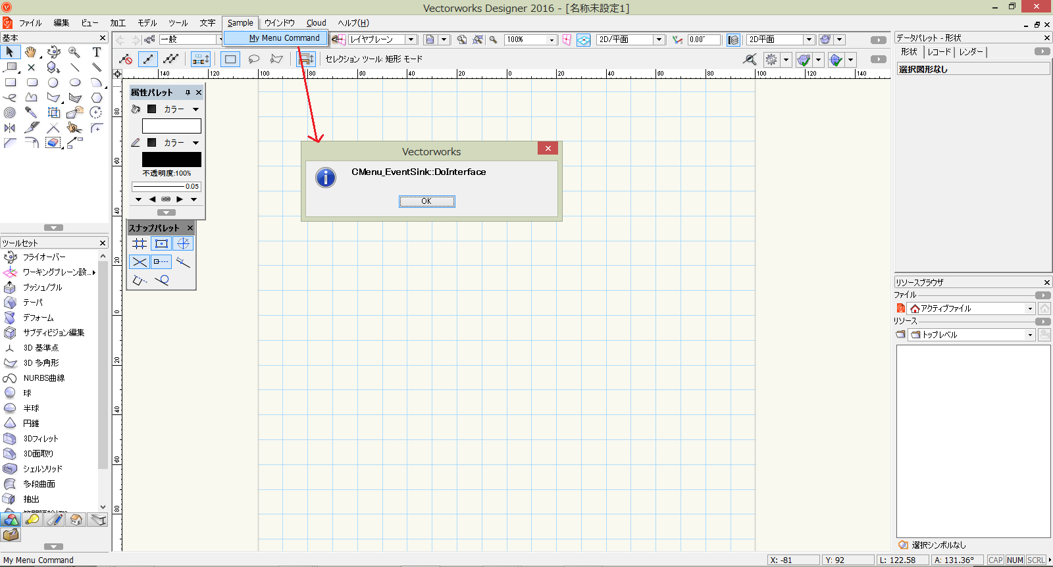
Task: Close the 属性パレット palette
Action: pos(199,93)
